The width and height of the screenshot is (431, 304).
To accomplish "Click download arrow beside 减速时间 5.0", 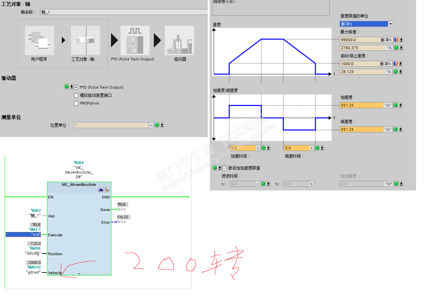I will click(x=322, y=148).
